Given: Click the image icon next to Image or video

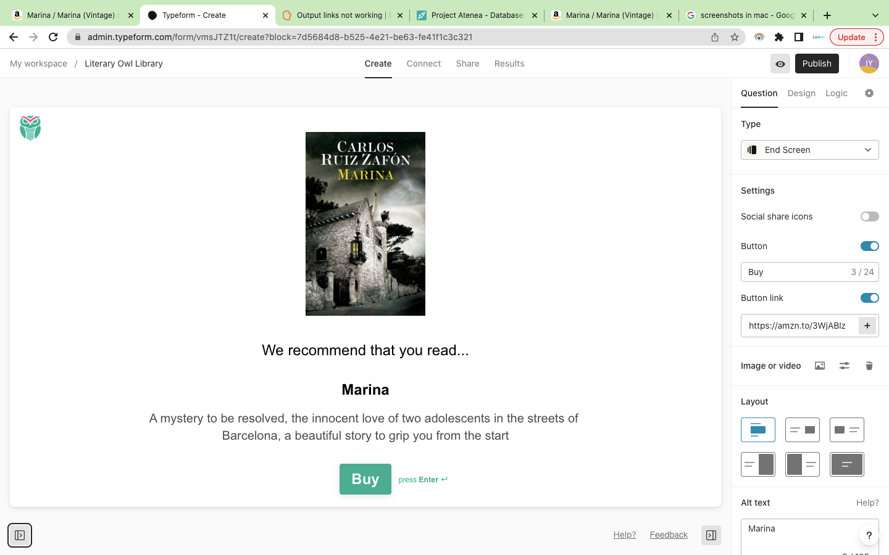Looking at the screenshot, I should [x=820, y=366].
